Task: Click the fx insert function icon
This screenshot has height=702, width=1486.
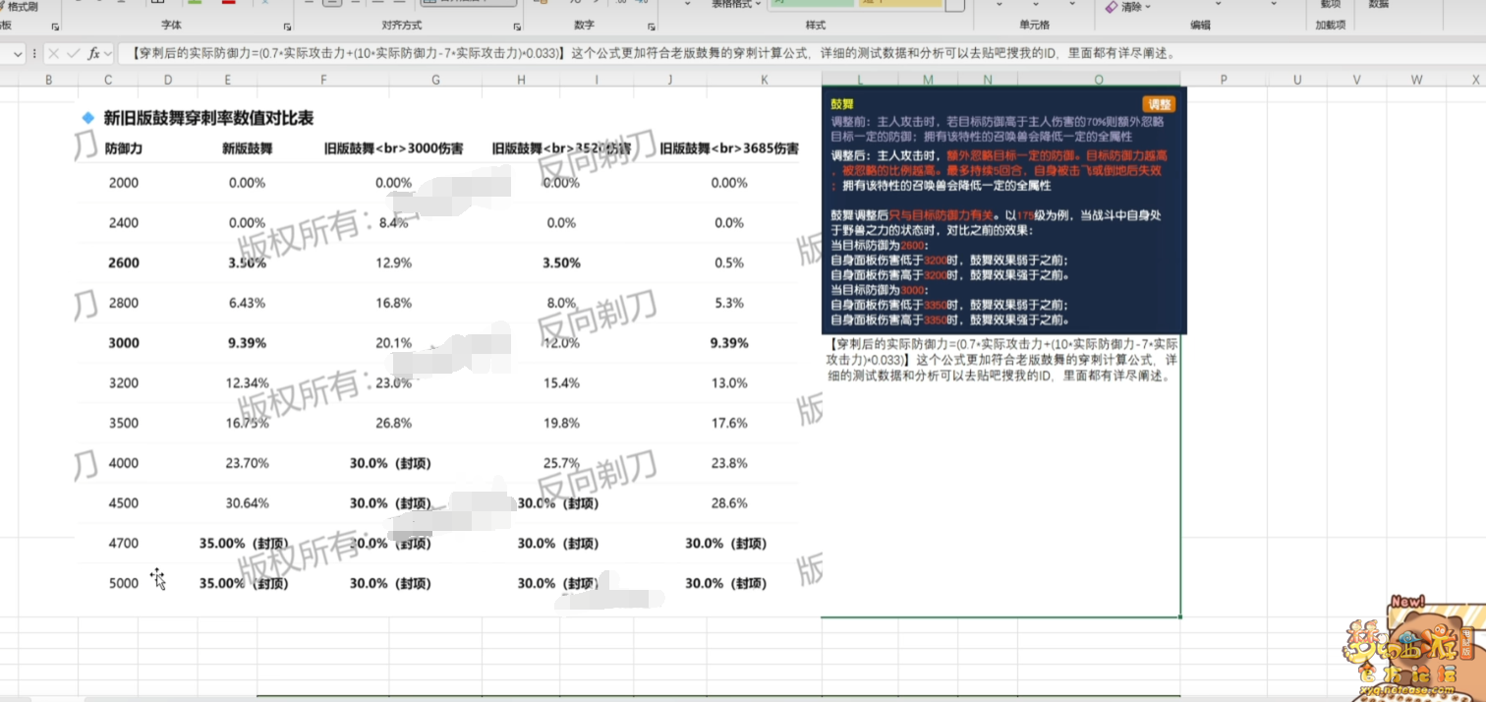Action: click(x=93, y=54)
